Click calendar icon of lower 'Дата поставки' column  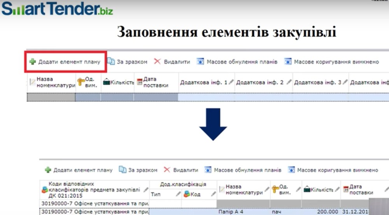click(x=346, y=189)
